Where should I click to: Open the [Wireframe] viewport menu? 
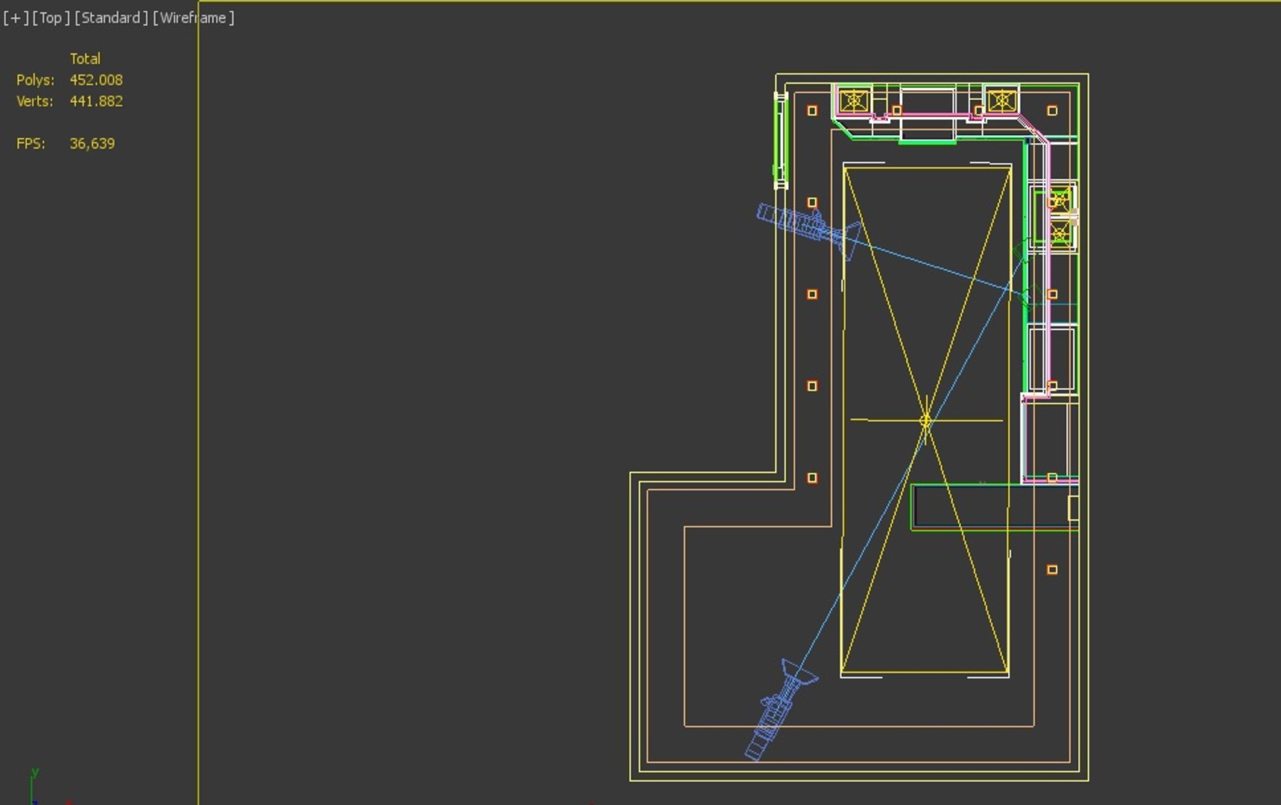(193, 18)
